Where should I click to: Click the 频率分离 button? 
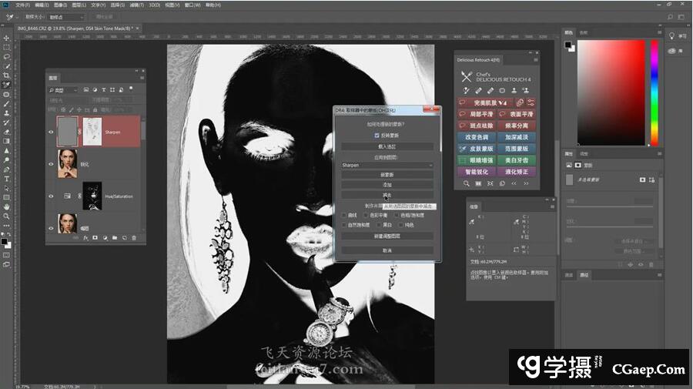coord(517,126)
